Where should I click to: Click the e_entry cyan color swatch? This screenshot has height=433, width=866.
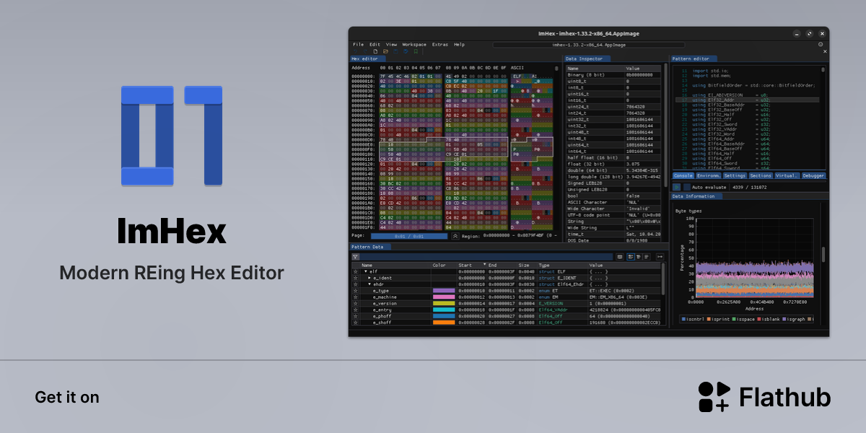pos(444,310)
